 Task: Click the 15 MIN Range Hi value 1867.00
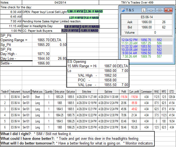pyautogui.click(x=110, y=66)
